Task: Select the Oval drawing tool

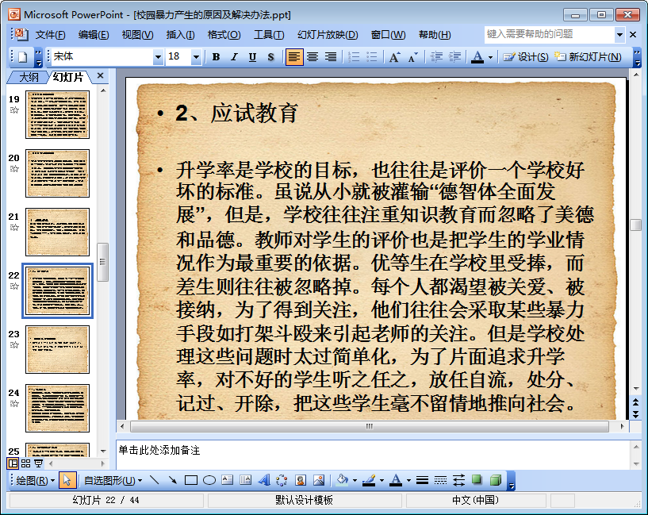Action: (x=209, y=480)
